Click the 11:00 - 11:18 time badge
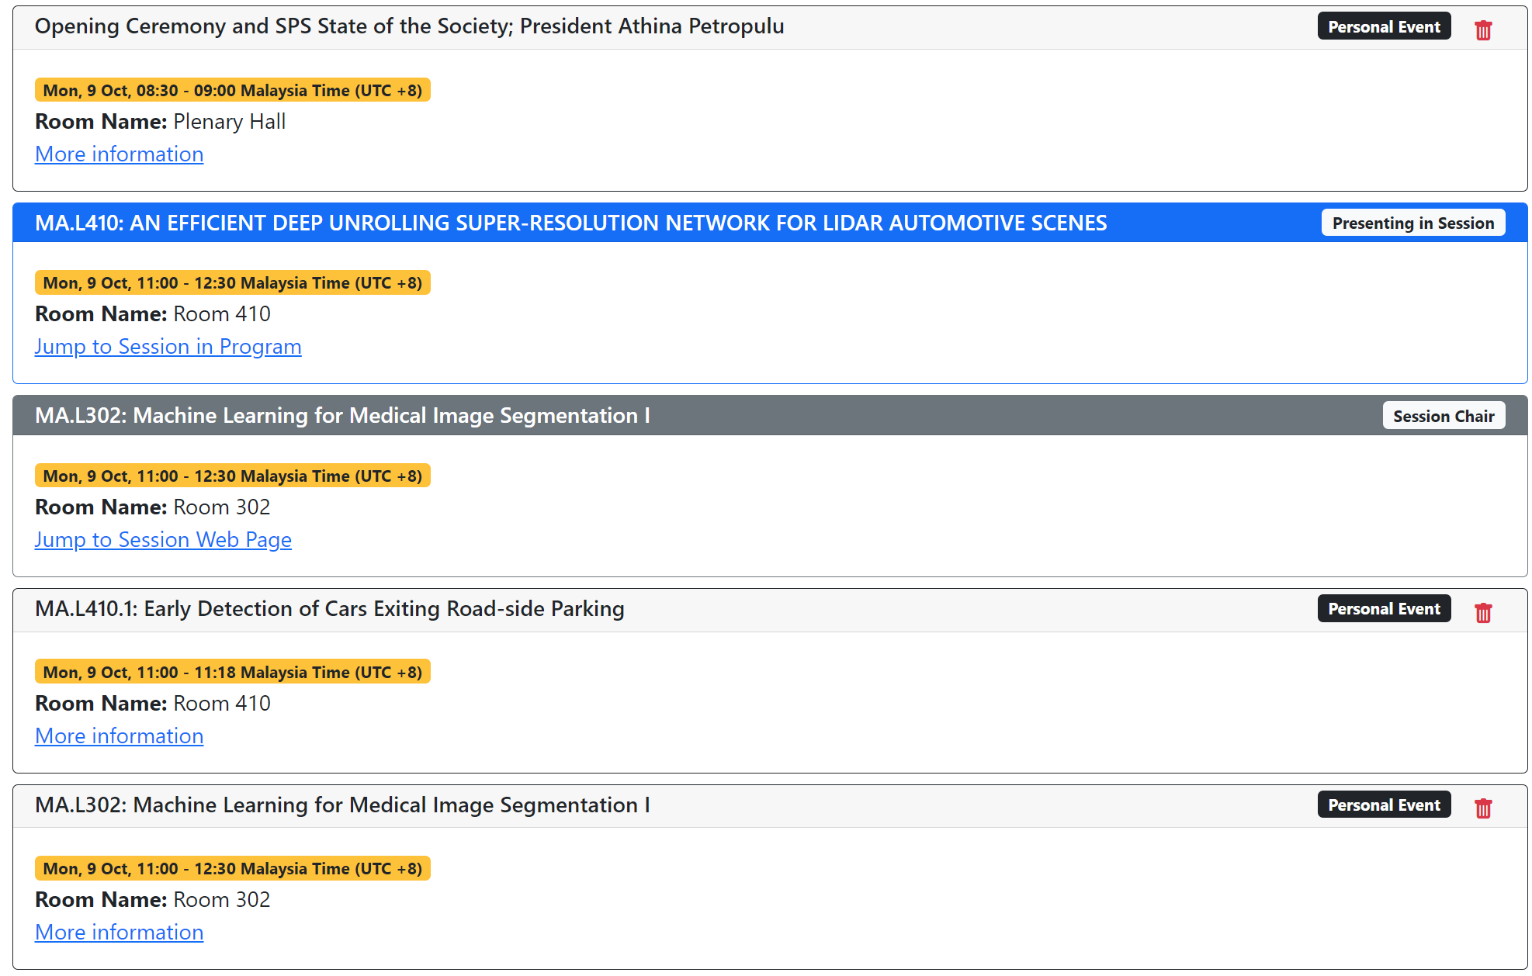The image size is (1532, 976). [x=232, y=672]
